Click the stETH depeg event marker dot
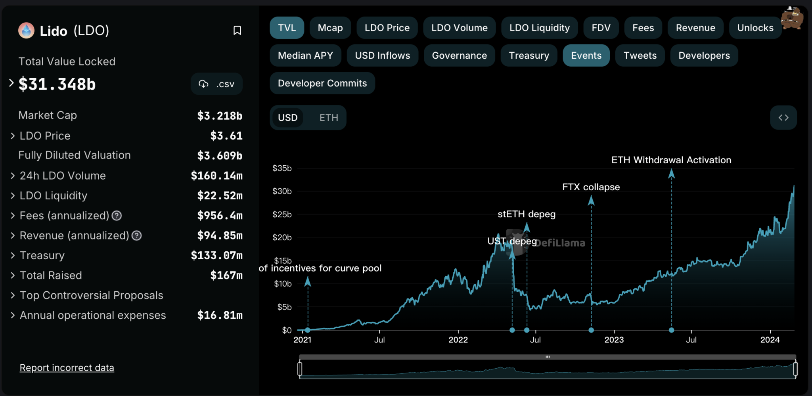Viewport: 812px width, 396px height. [527, 330]
